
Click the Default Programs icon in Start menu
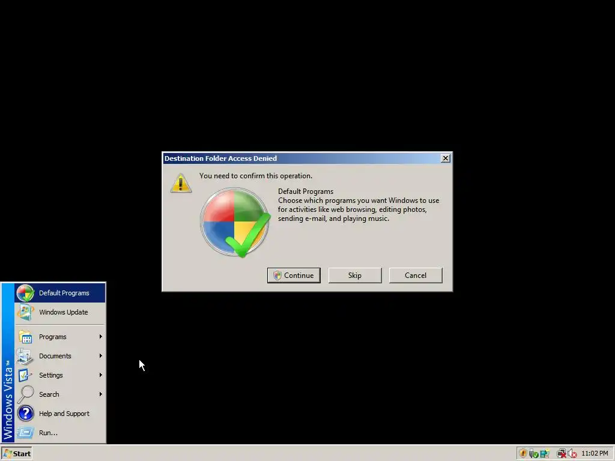tap(25, 293)
